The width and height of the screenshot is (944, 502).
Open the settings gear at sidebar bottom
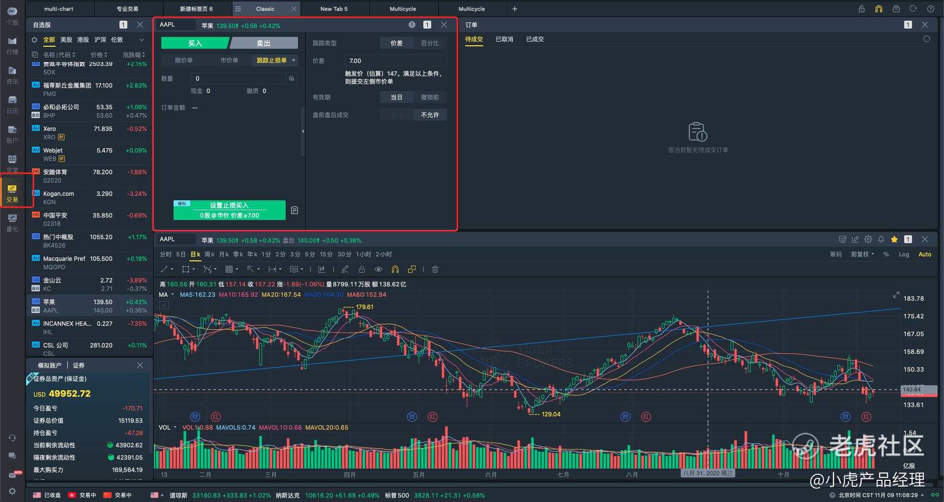12,491
